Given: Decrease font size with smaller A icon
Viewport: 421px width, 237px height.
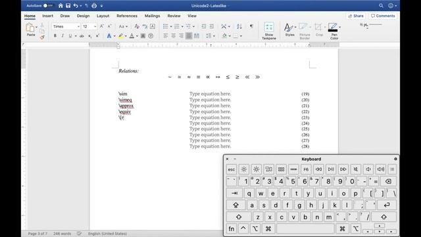Looking at the screenshot, I should pyautogui.click(x=109, y=26).
